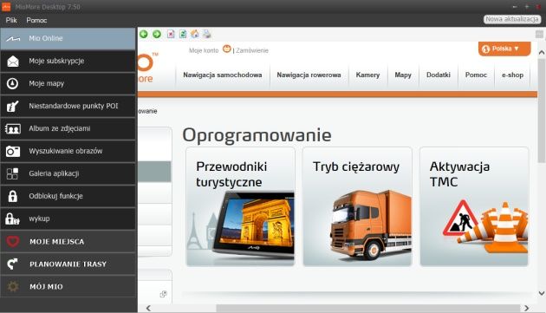
Task: Open Moje subskrypcje section
Action: click(68, 61)
